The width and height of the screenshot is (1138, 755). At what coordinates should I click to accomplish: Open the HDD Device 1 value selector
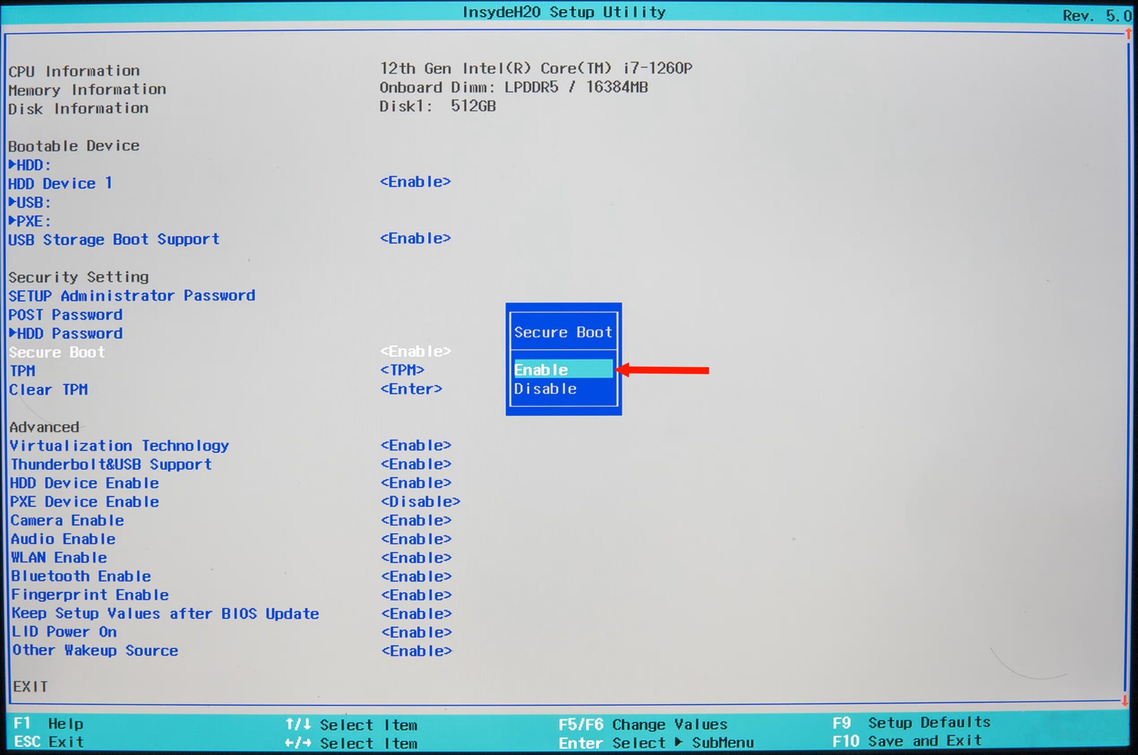416,182
